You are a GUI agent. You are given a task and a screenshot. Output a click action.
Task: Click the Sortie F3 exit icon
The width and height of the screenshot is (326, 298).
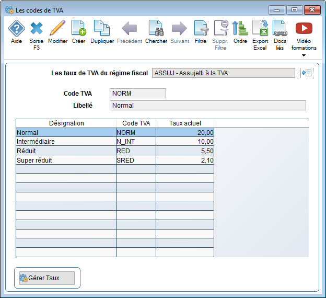tap(37, 28)
